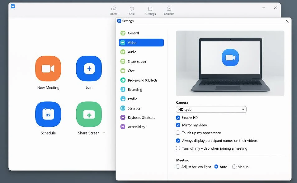
Task: Go to Home tab in main window
Action: [x=114, y=11]
